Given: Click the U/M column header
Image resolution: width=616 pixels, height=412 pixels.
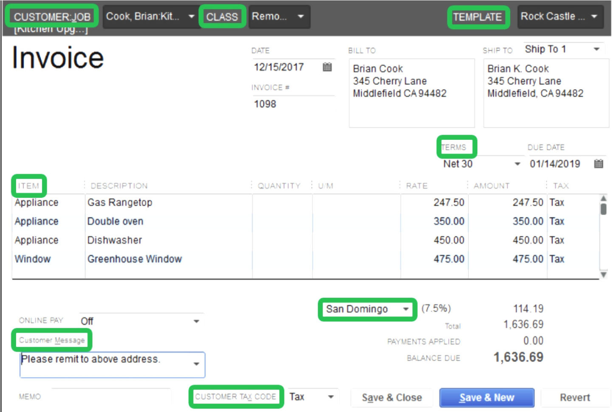Looking at the screenshot, I should point(326,186).
